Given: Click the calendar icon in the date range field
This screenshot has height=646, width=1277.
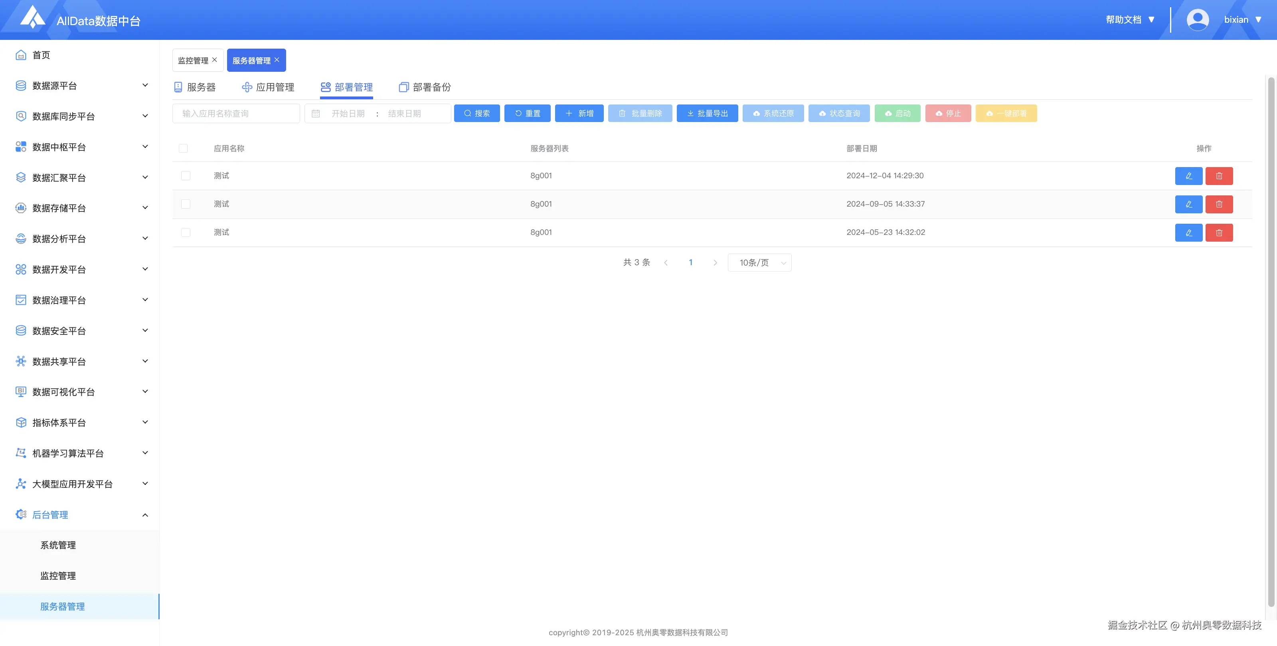Looking at the screenshot, I should 316,113.
